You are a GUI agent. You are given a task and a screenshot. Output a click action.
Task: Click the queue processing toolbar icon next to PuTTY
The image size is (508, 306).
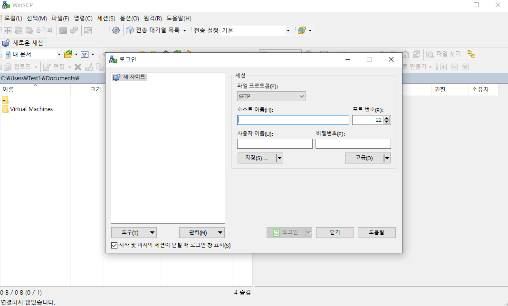(88, 30)
